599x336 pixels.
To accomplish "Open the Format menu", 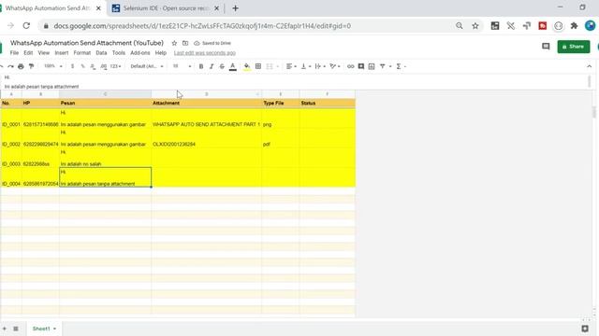I will 82,53.
